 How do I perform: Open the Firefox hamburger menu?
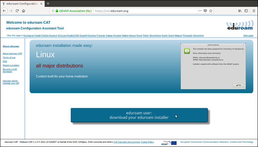tap(254, 11)
